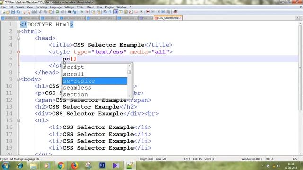The image size is (303, 170).
Task: Click the Copy toolbar icon
Action: (45, 12)
